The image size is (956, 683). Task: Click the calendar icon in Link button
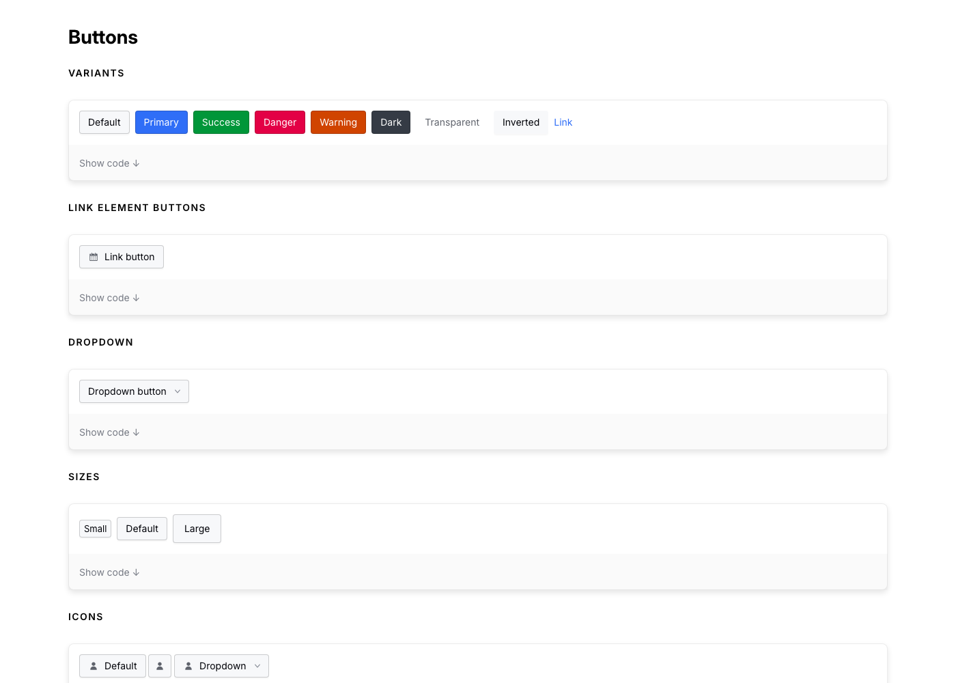tap(94, 257)
